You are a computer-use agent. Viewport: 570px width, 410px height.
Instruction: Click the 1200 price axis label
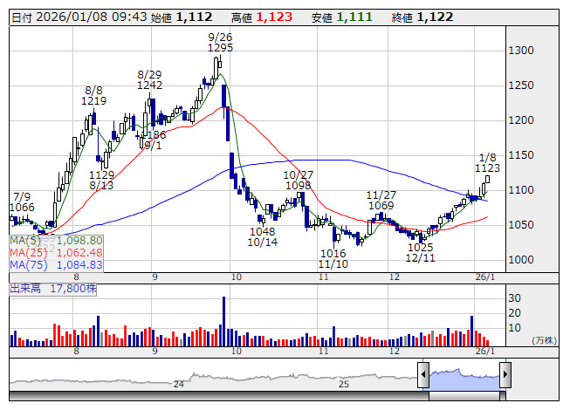coord(521,120)
